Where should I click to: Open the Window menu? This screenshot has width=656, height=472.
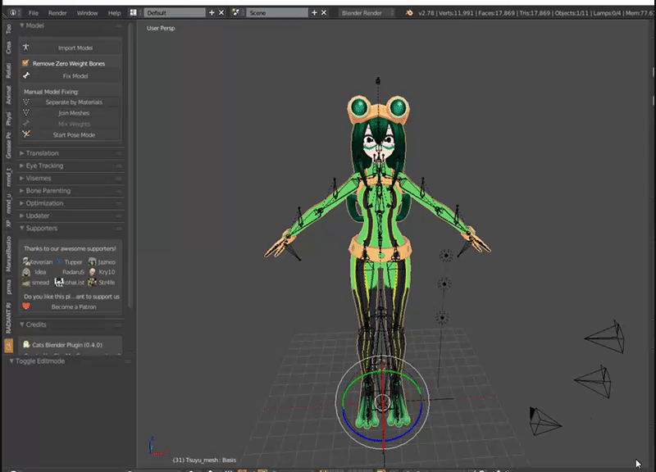point(87,13)
